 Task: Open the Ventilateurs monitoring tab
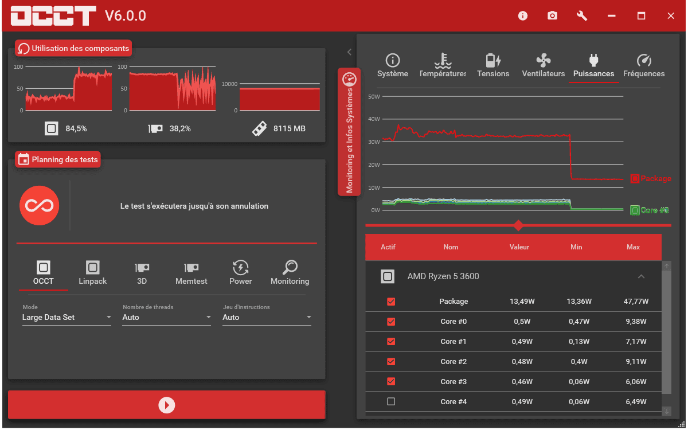click(x=544, y=66)
